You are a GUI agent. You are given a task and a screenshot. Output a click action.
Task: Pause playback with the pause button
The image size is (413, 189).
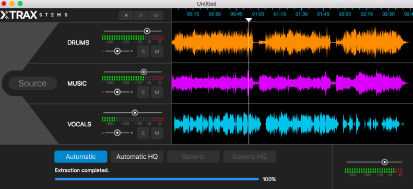[x=141, y=15]
